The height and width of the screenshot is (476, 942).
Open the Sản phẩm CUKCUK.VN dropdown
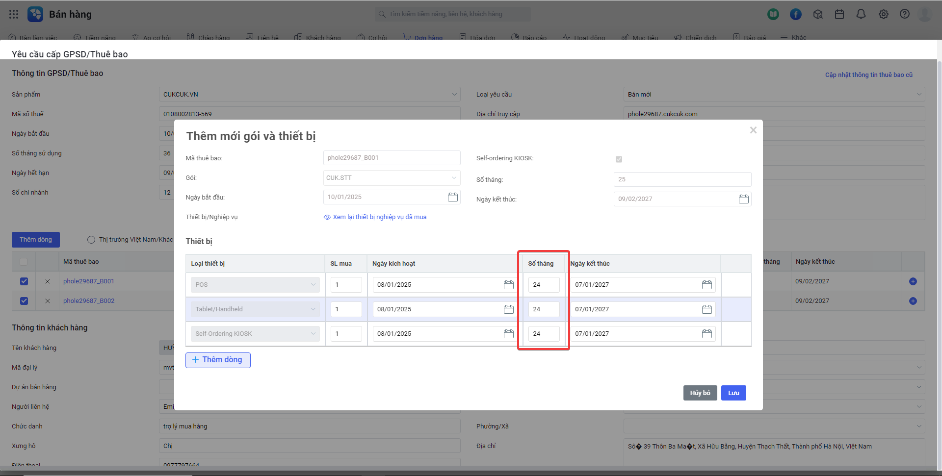310,95
